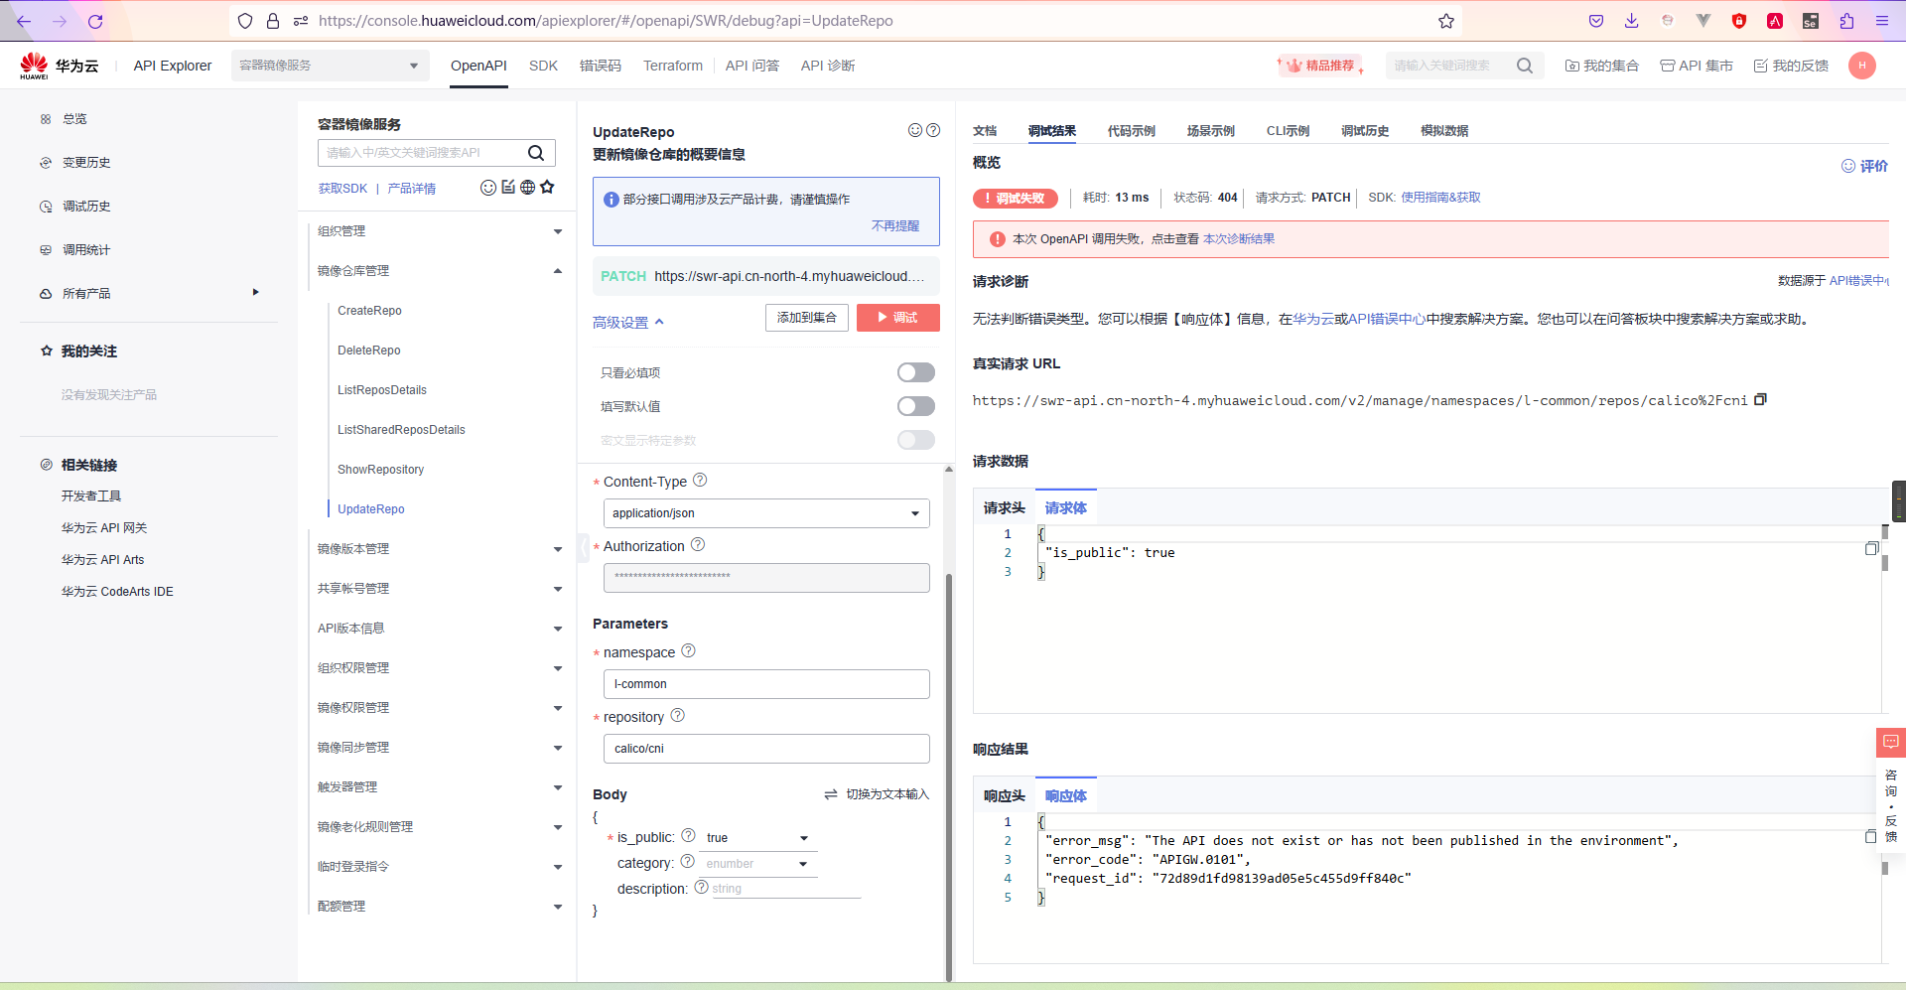Click the globe icon in the API list
1906x990 pixels.
(x=528, y=187)
